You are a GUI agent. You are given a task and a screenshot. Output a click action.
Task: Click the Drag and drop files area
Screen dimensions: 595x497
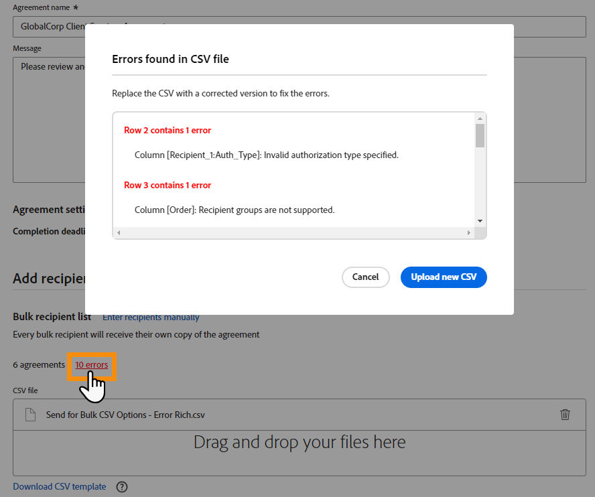(x=299, y=443)
